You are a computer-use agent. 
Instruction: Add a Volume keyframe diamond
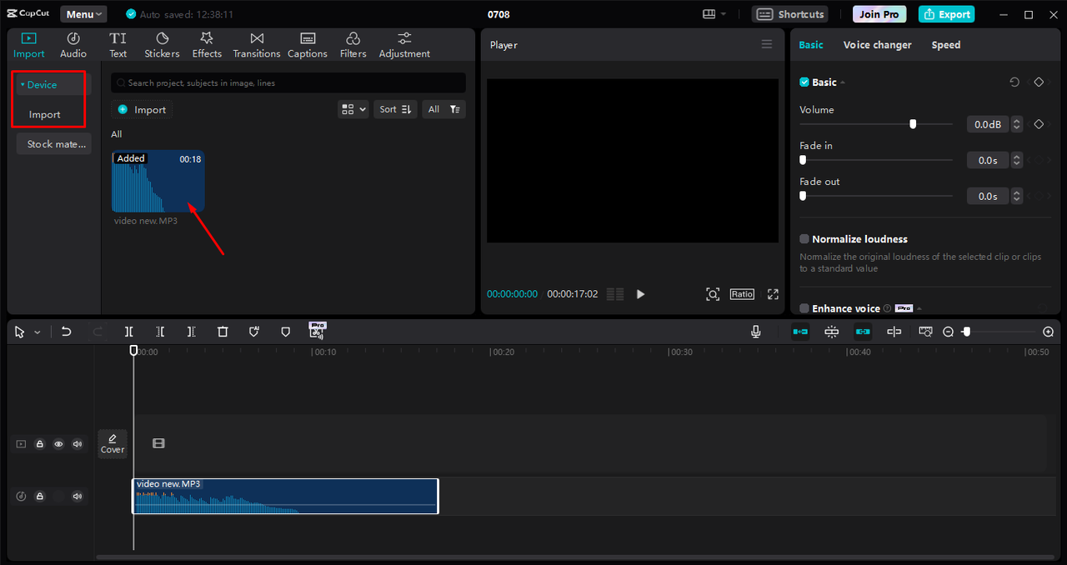[1039, 124]
